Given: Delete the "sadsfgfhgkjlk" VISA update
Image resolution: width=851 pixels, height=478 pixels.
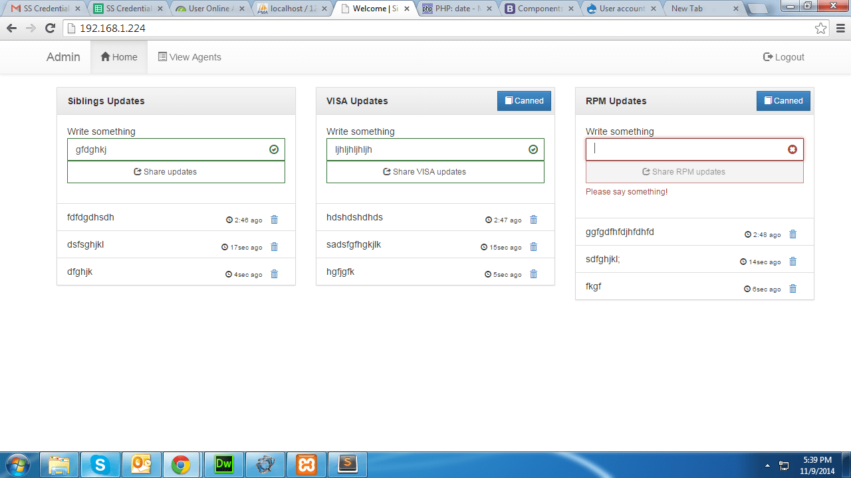Looking at the screenshot, I should [533, 246].
